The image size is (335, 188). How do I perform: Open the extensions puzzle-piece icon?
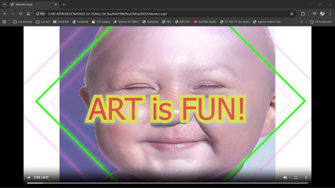pyautogui.click(x=302, y=13)
